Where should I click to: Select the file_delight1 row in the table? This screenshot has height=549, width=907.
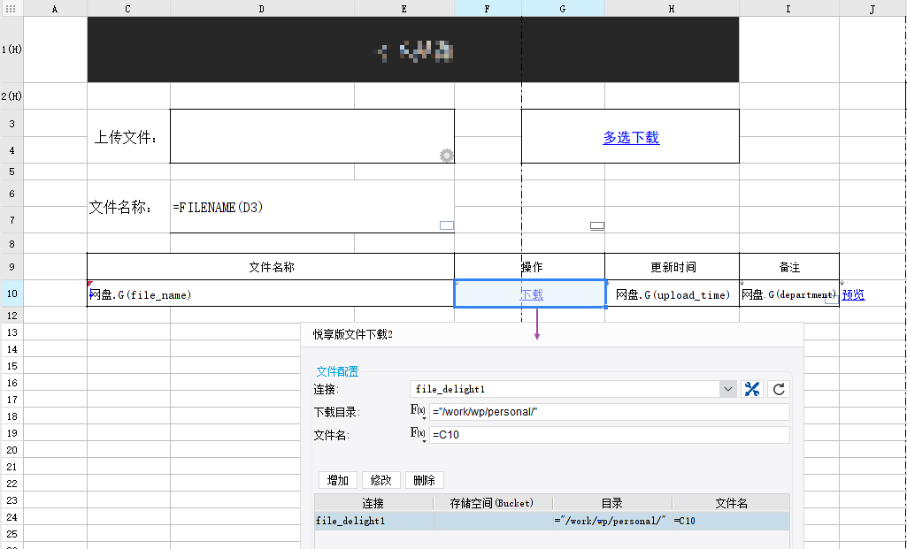pos(552,521)
